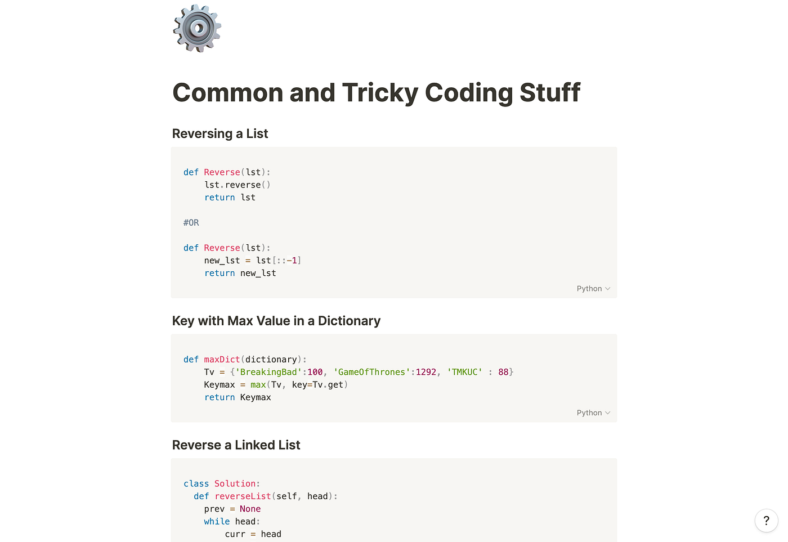This screenshot has height=542, width=788.
Task: Select the Reversing a List heading
Action: [220, 134]
